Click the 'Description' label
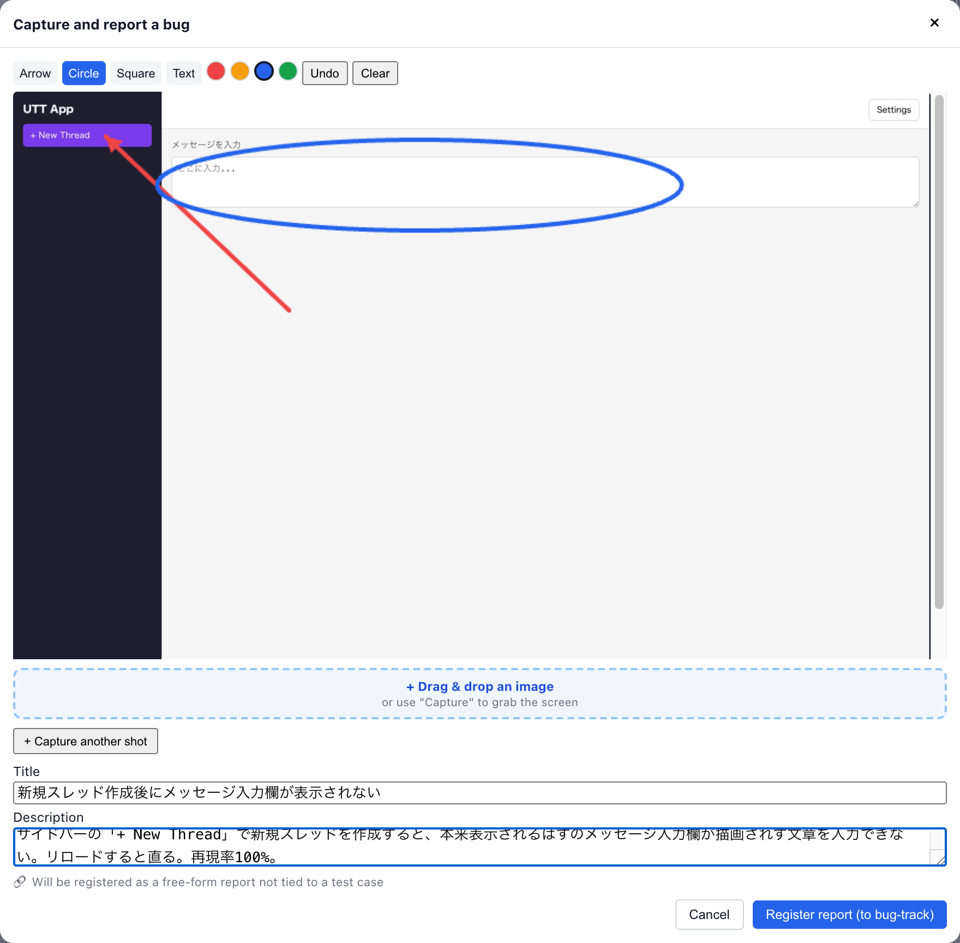The height and width of the screenshot is (943, 960). click(49, 817)
